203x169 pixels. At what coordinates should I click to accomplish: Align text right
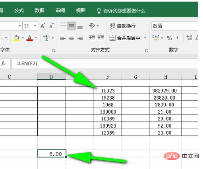[x=80, y=38]
